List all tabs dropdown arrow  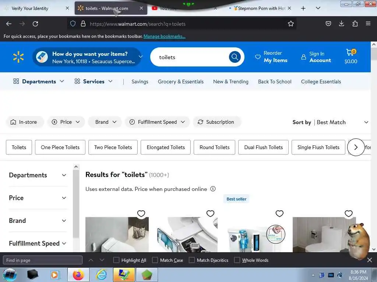318,8
